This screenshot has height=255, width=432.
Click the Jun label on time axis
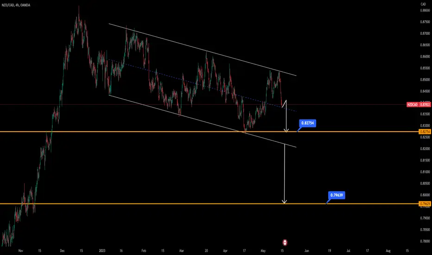(307, 251)
